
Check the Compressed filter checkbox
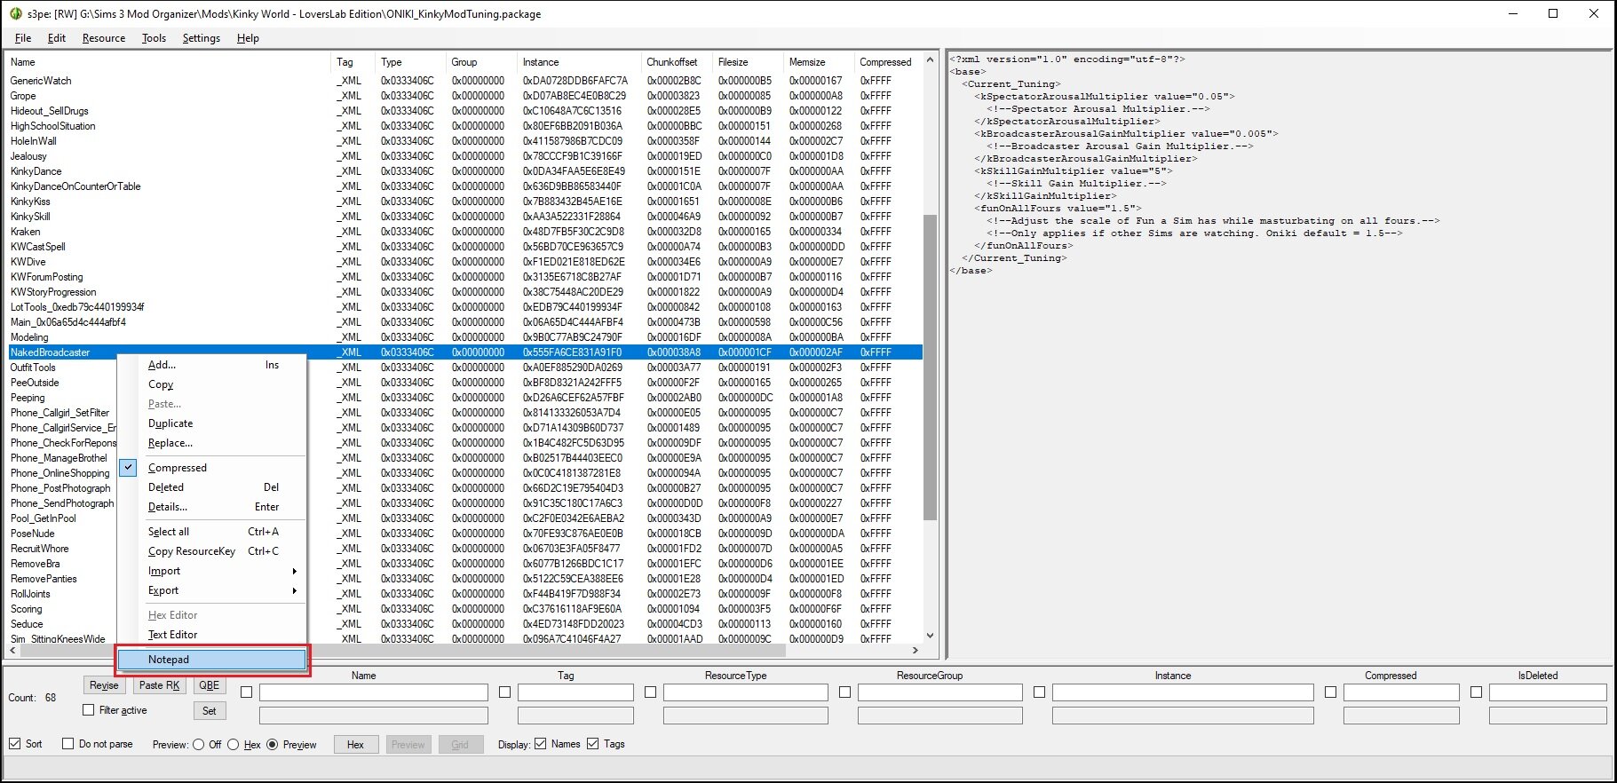1330,692
